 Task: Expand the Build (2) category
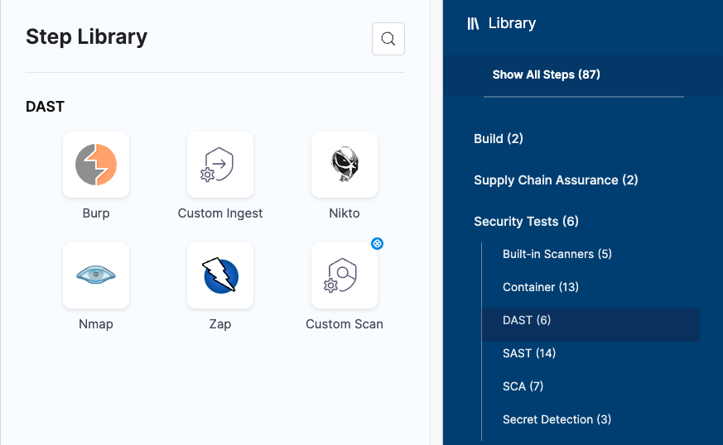[x=499, y=139]
